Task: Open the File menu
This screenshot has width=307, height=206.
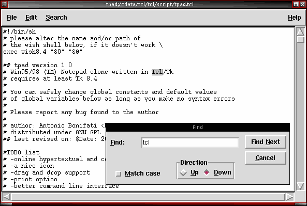Action: (x=12, y=18)
